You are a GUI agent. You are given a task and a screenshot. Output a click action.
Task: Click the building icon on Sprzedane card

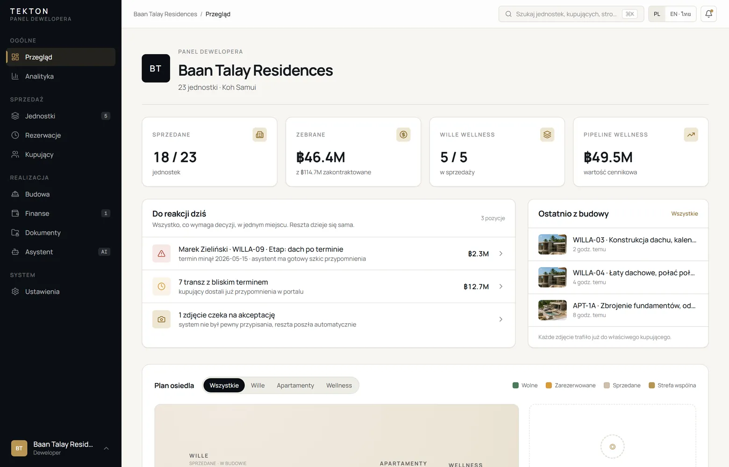tap(260, 134)
